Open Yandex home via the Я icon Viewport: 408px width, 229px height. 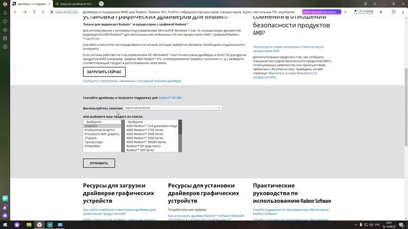click(34, 12)
